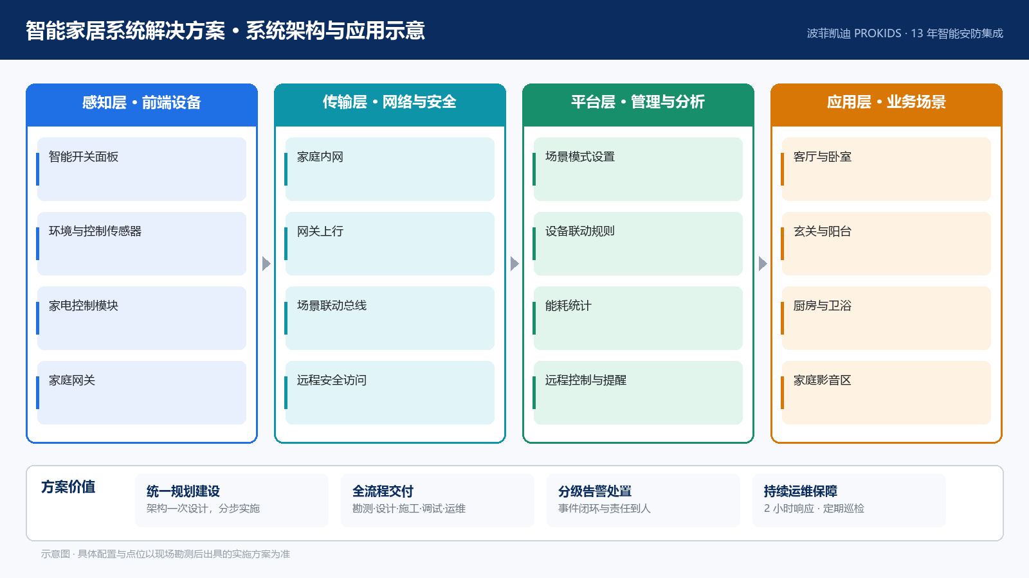
Task: Select the 感知层 · 前端设备 header
Action: [141, 105]
